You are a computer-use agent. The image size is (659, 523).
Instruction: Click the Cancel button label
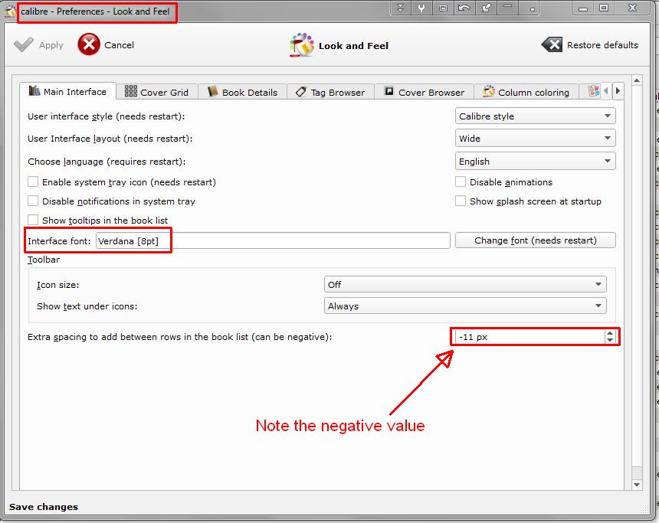tap(119, 45)
